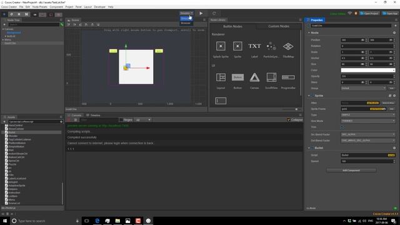Choose Browser in preview platform list
Image resolution: width=400 pixels, height=225 pixels.
coord(186,23)
